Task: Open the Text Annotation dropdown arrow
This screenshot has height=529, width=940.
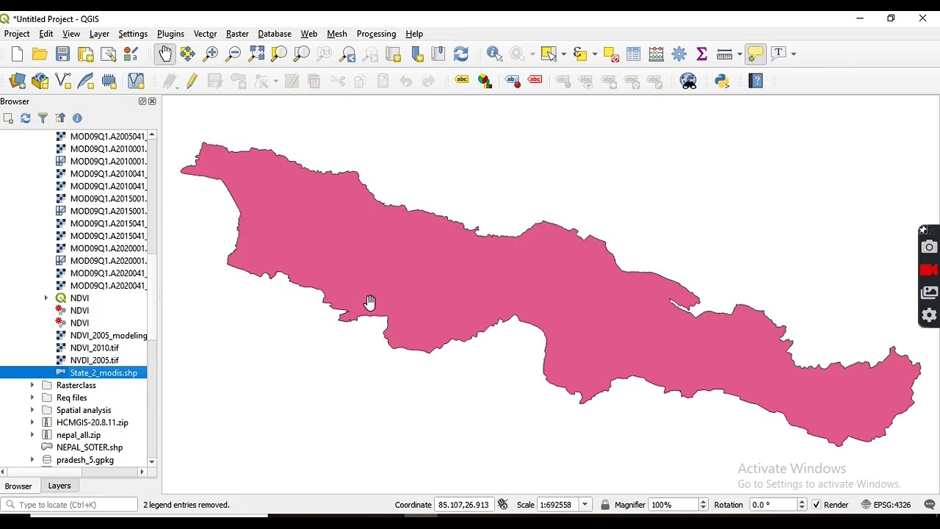Action: [793, 54]
